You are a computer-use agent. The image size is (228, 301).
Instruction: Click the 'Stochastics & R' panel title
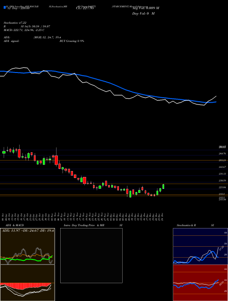click(186, 225)
